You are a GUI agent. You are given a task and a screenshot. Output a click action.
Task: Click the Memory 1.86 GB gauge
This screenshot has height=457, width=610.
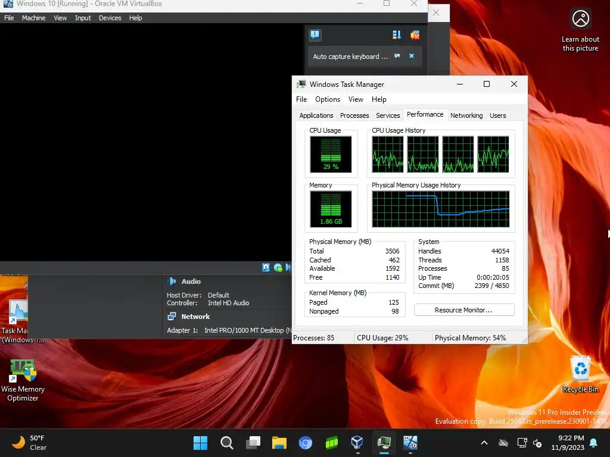pyautogui.click(x=331, y=209)
